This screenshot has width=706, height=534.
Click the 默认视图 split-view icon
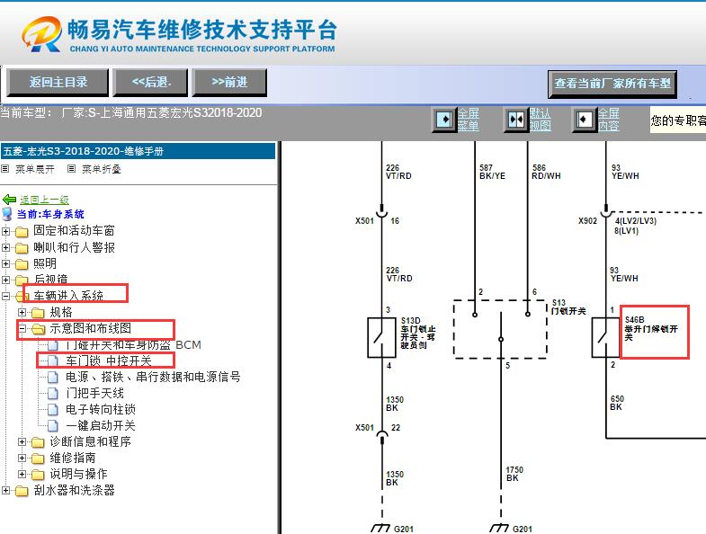tap(516, 120)
